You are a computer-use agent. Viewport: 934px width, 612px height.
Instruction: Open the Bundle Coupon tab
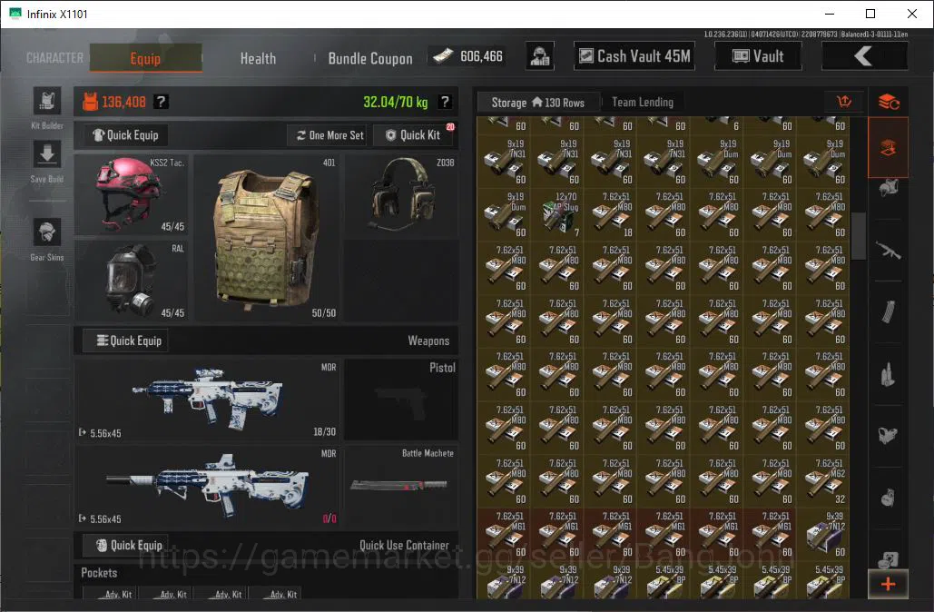pyautogui.click(x=370, y=58)
